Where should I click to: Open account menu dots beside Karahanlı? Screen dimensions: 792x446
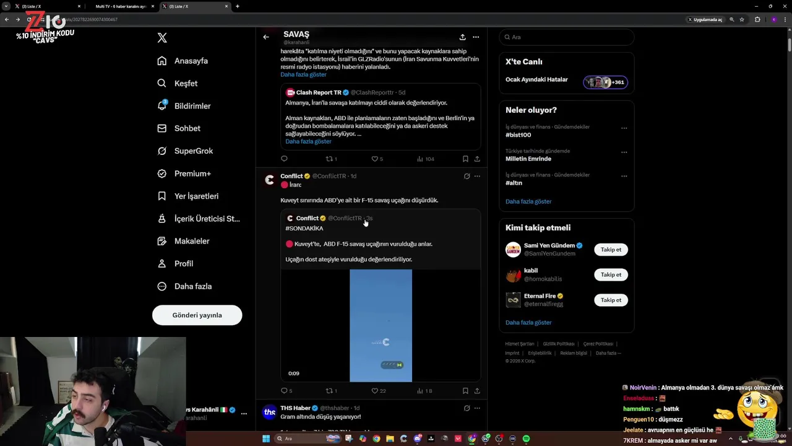pyautogui.click(x=244, y=413)
